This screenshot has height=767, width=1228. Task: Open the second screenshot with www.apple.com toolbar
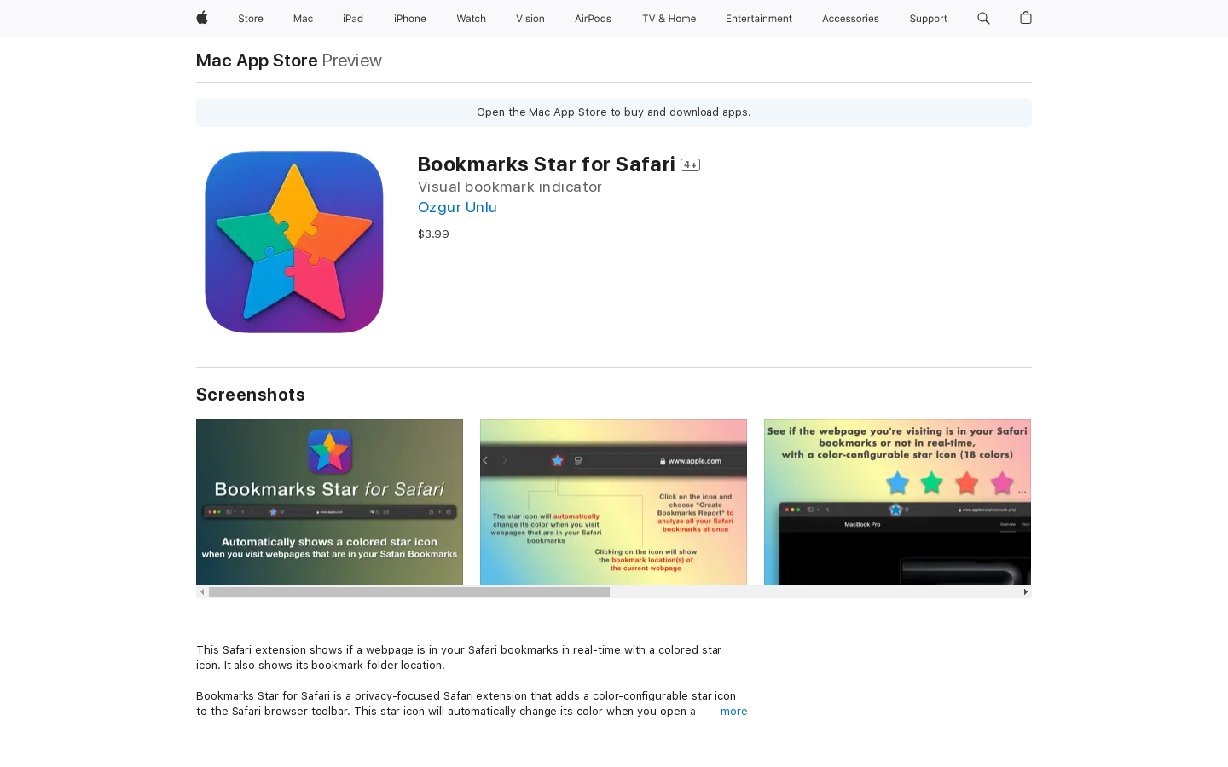coord(613,502)
